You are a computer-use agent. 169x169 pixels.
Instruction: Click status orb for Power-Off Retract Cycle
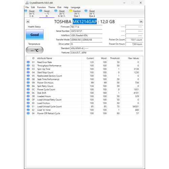(x=28, y=113)
